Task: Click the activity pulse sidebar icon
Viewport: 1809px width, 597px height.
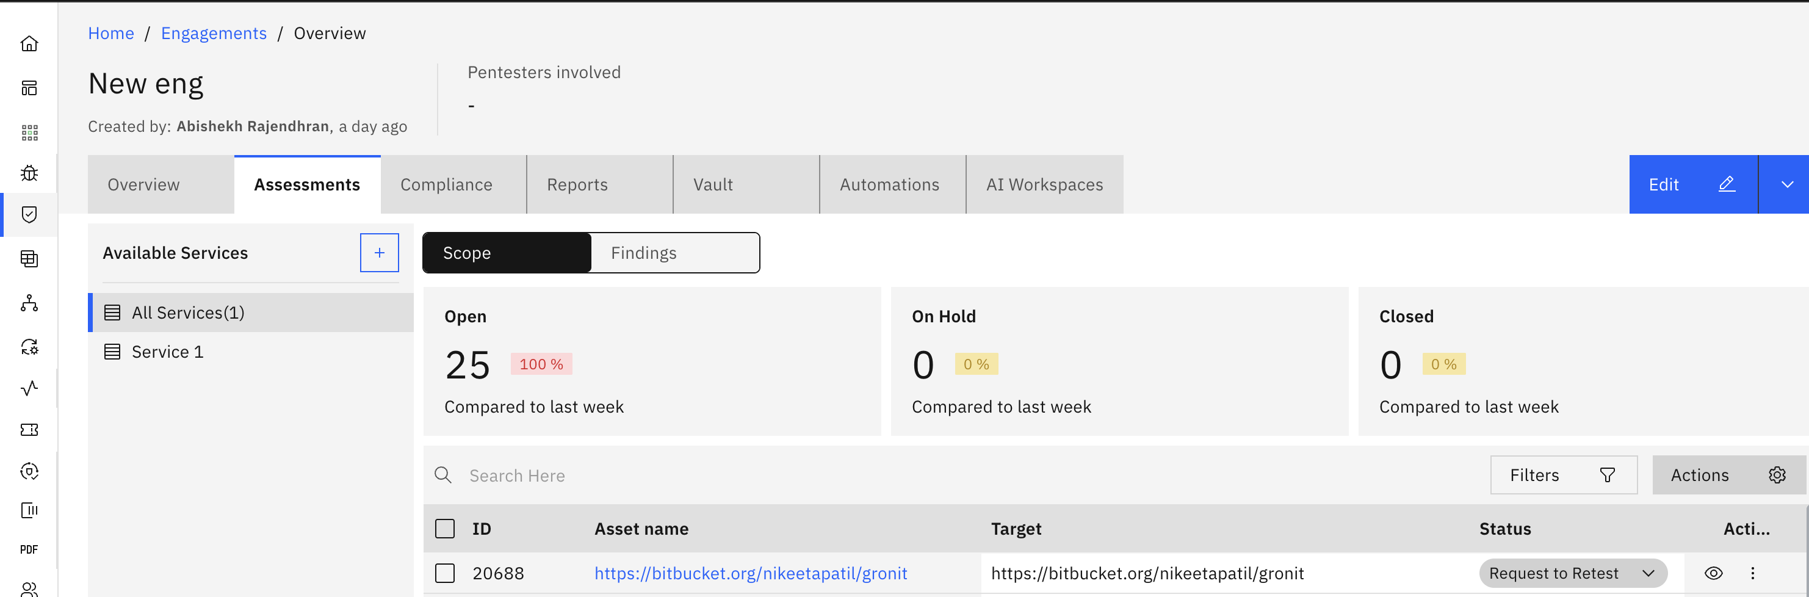Action: pyautogui.click(x=29, y=388)
